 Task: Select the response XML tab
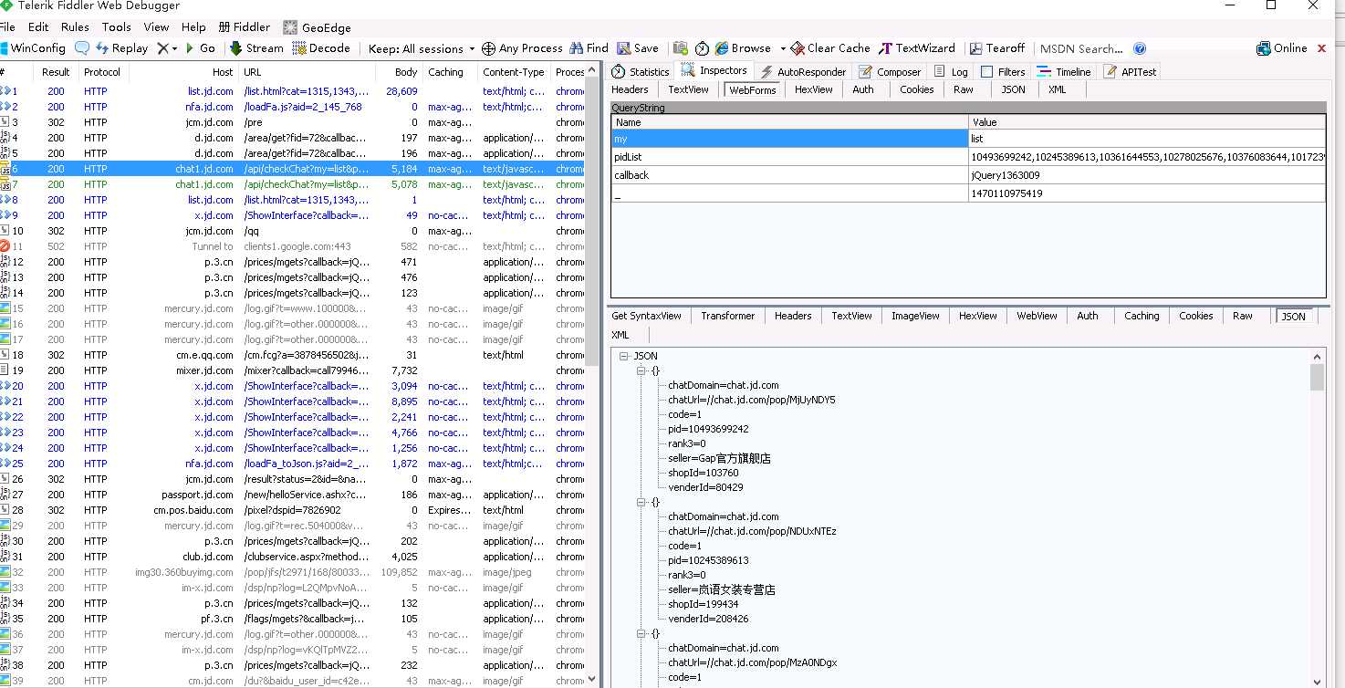pyautogui.click(x=620, y=335)
